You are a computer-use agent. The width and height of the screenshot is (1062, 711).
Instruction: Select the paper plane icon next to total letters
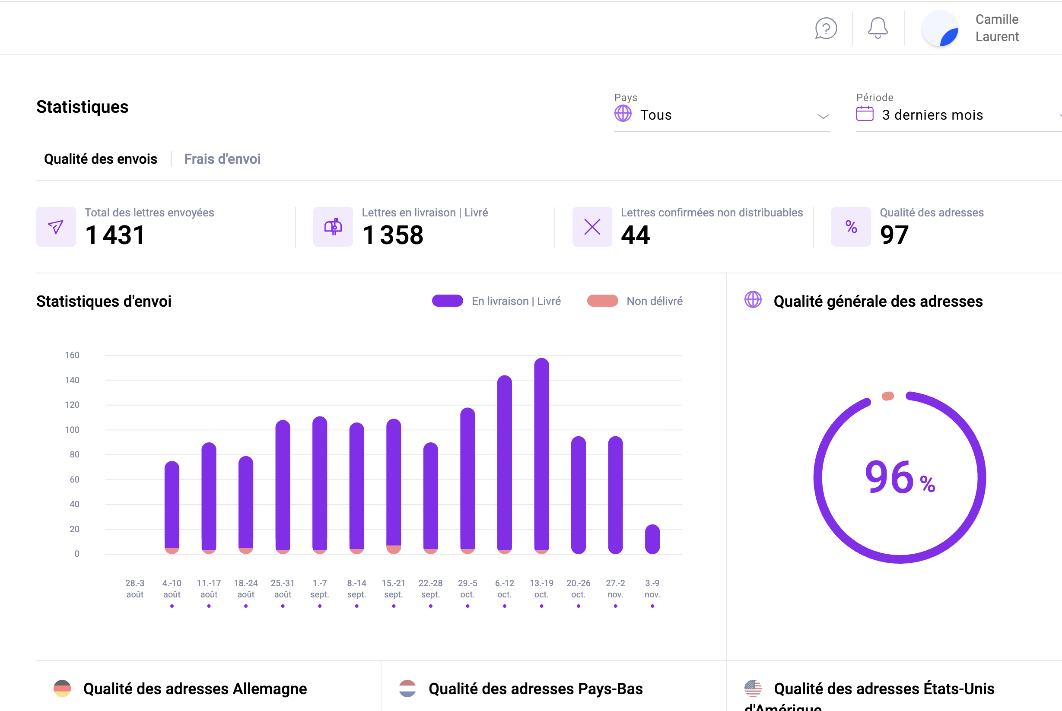tap(55, 227)
